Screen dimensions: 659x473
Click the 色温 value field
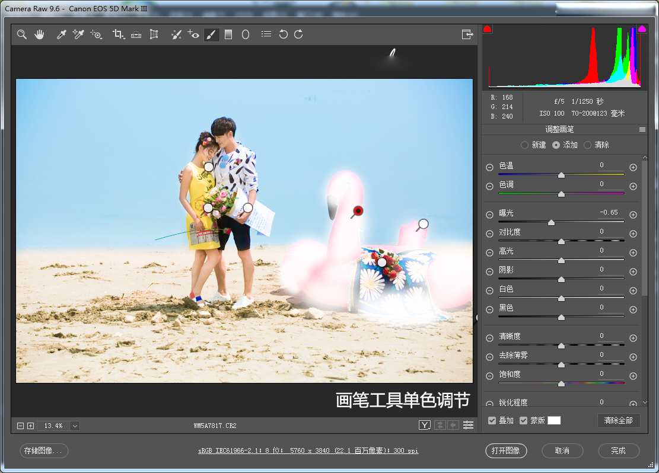tap(609, 165)
